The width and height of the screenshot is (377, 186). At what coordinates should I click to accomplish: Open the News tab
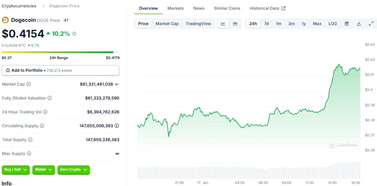pos(199,8)
